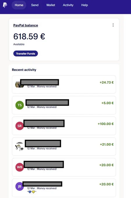Open the +21.00 € received transaction
Image resolution: width=131 pixels, height=198 pixels.
[x=64, y=146]
